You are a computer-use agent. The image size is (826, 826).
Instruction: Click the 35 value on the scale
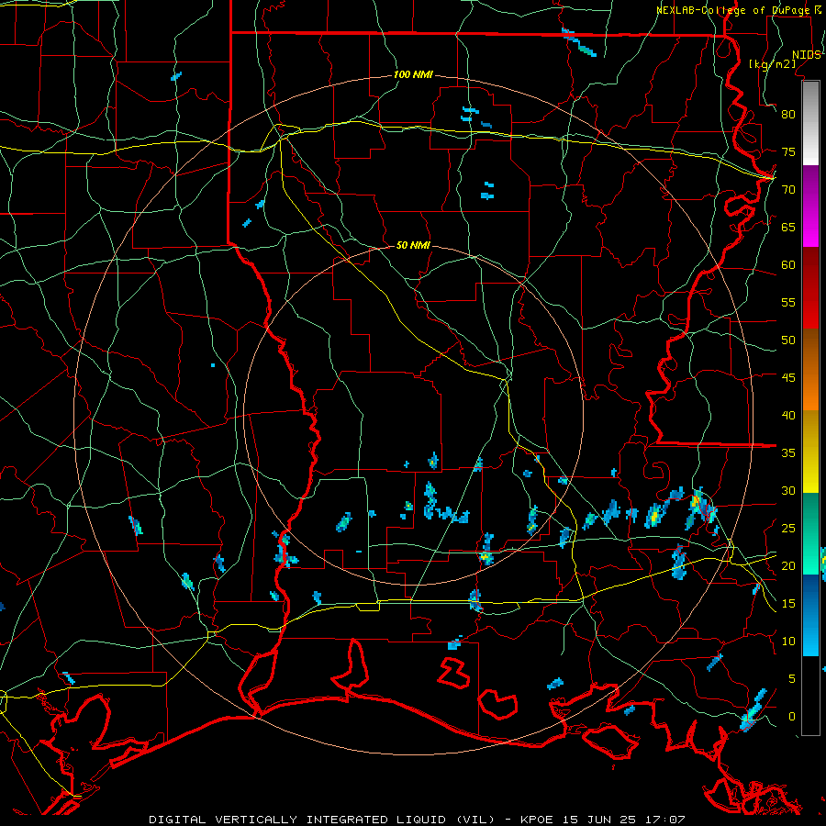pyautogui.click(x=788, y=453)
